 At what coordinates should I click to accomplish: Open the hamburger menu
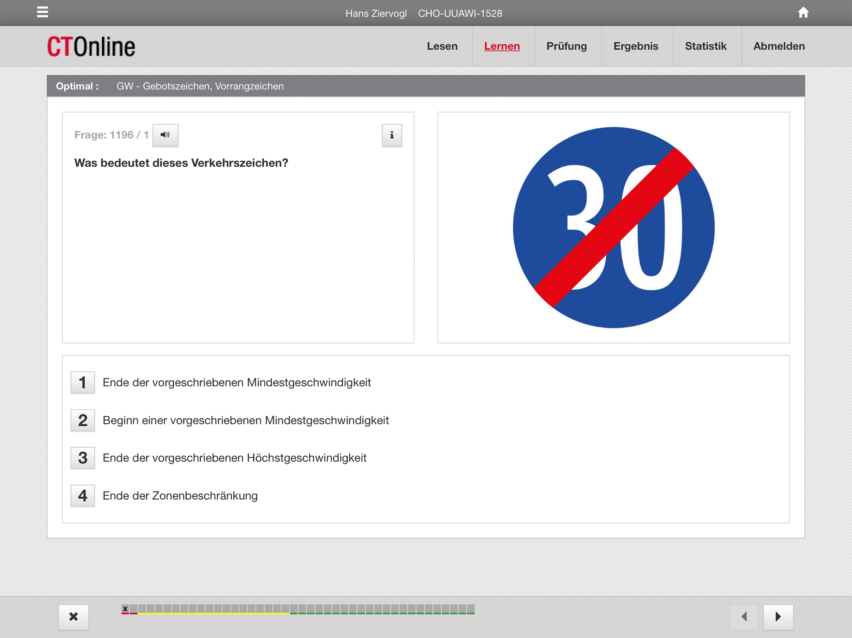coord(42,12)
